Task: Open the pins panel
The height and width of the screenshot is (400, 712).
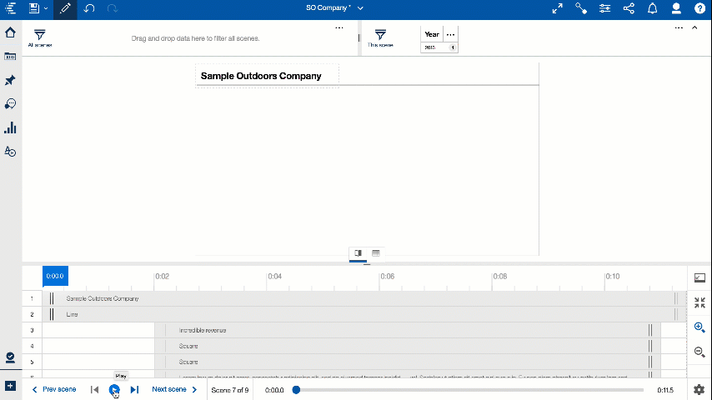Action: [10, 80]
